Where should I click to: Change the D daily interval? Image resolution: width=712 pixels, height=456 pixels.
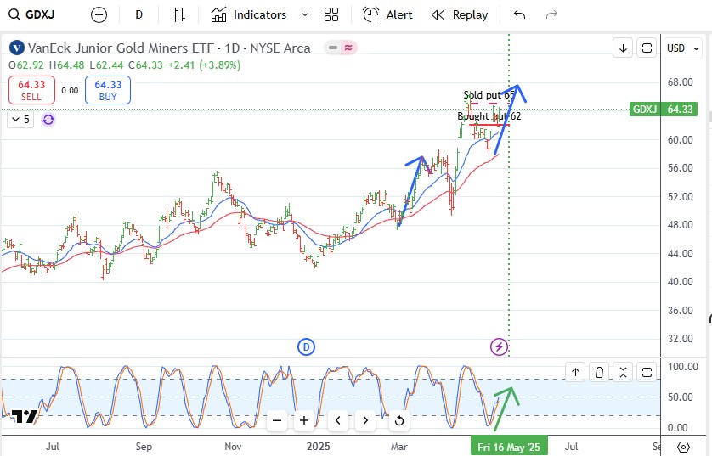139,15
